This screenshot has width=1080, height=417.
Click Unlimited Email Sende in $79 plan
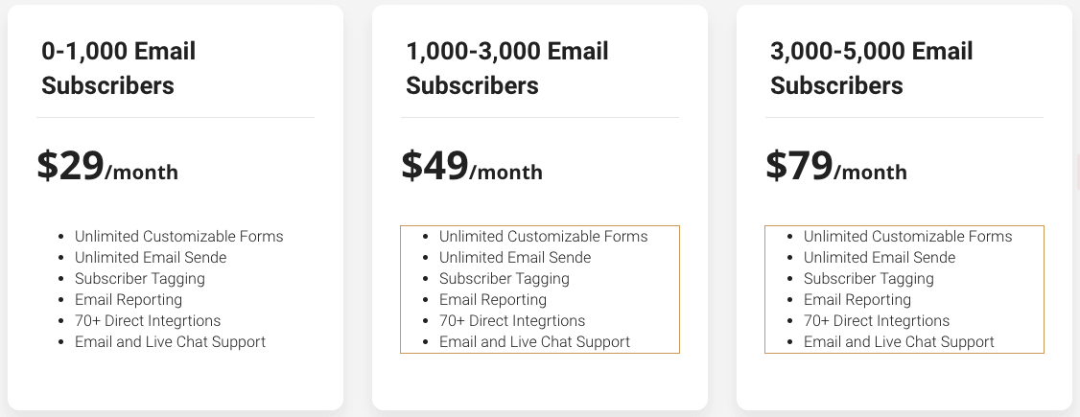point(880,257)
